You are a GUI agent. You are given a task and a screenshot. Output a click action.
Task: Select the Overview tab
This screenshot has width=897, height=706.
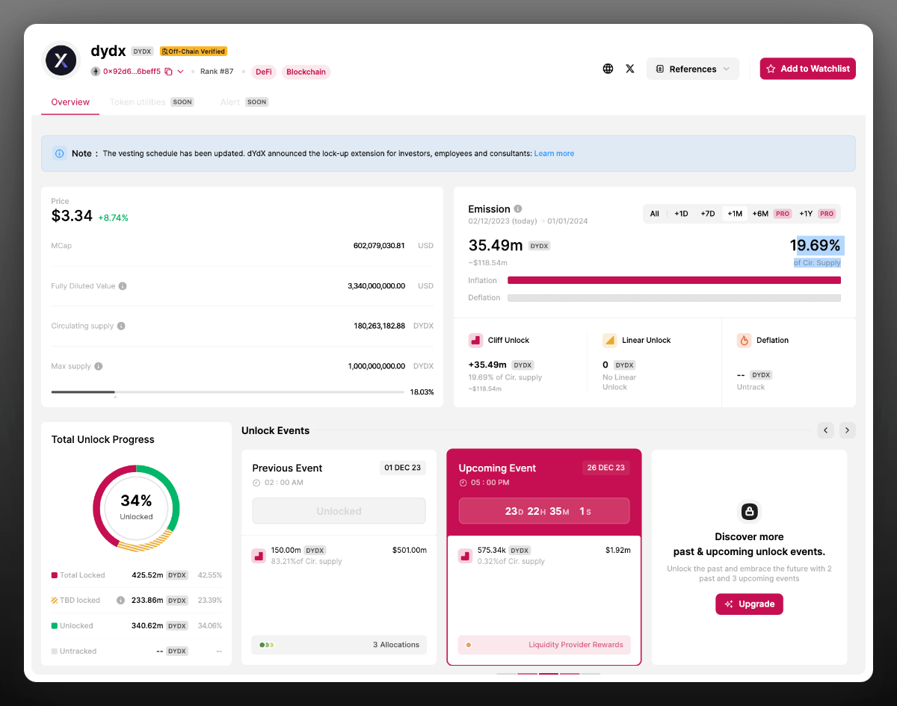coord(70,102)
